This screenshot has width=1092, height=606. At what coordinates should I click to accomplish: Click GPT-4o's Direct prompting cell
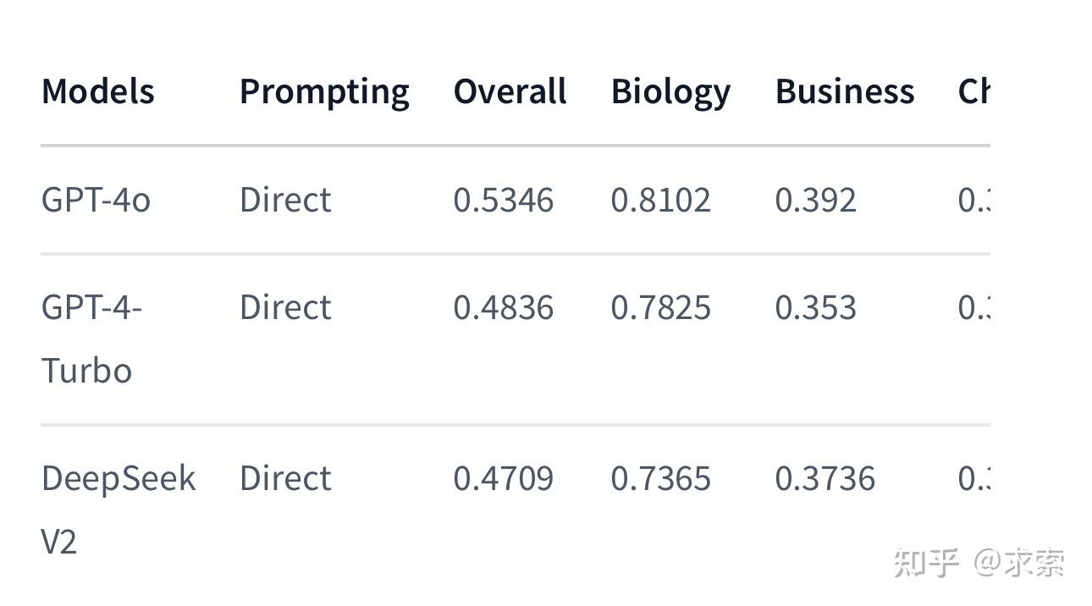[285, 201]
